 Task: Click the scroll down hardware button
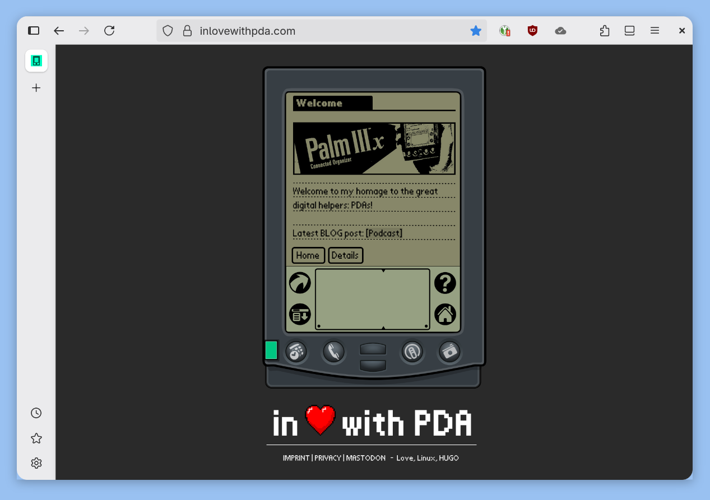click(373, 366)
